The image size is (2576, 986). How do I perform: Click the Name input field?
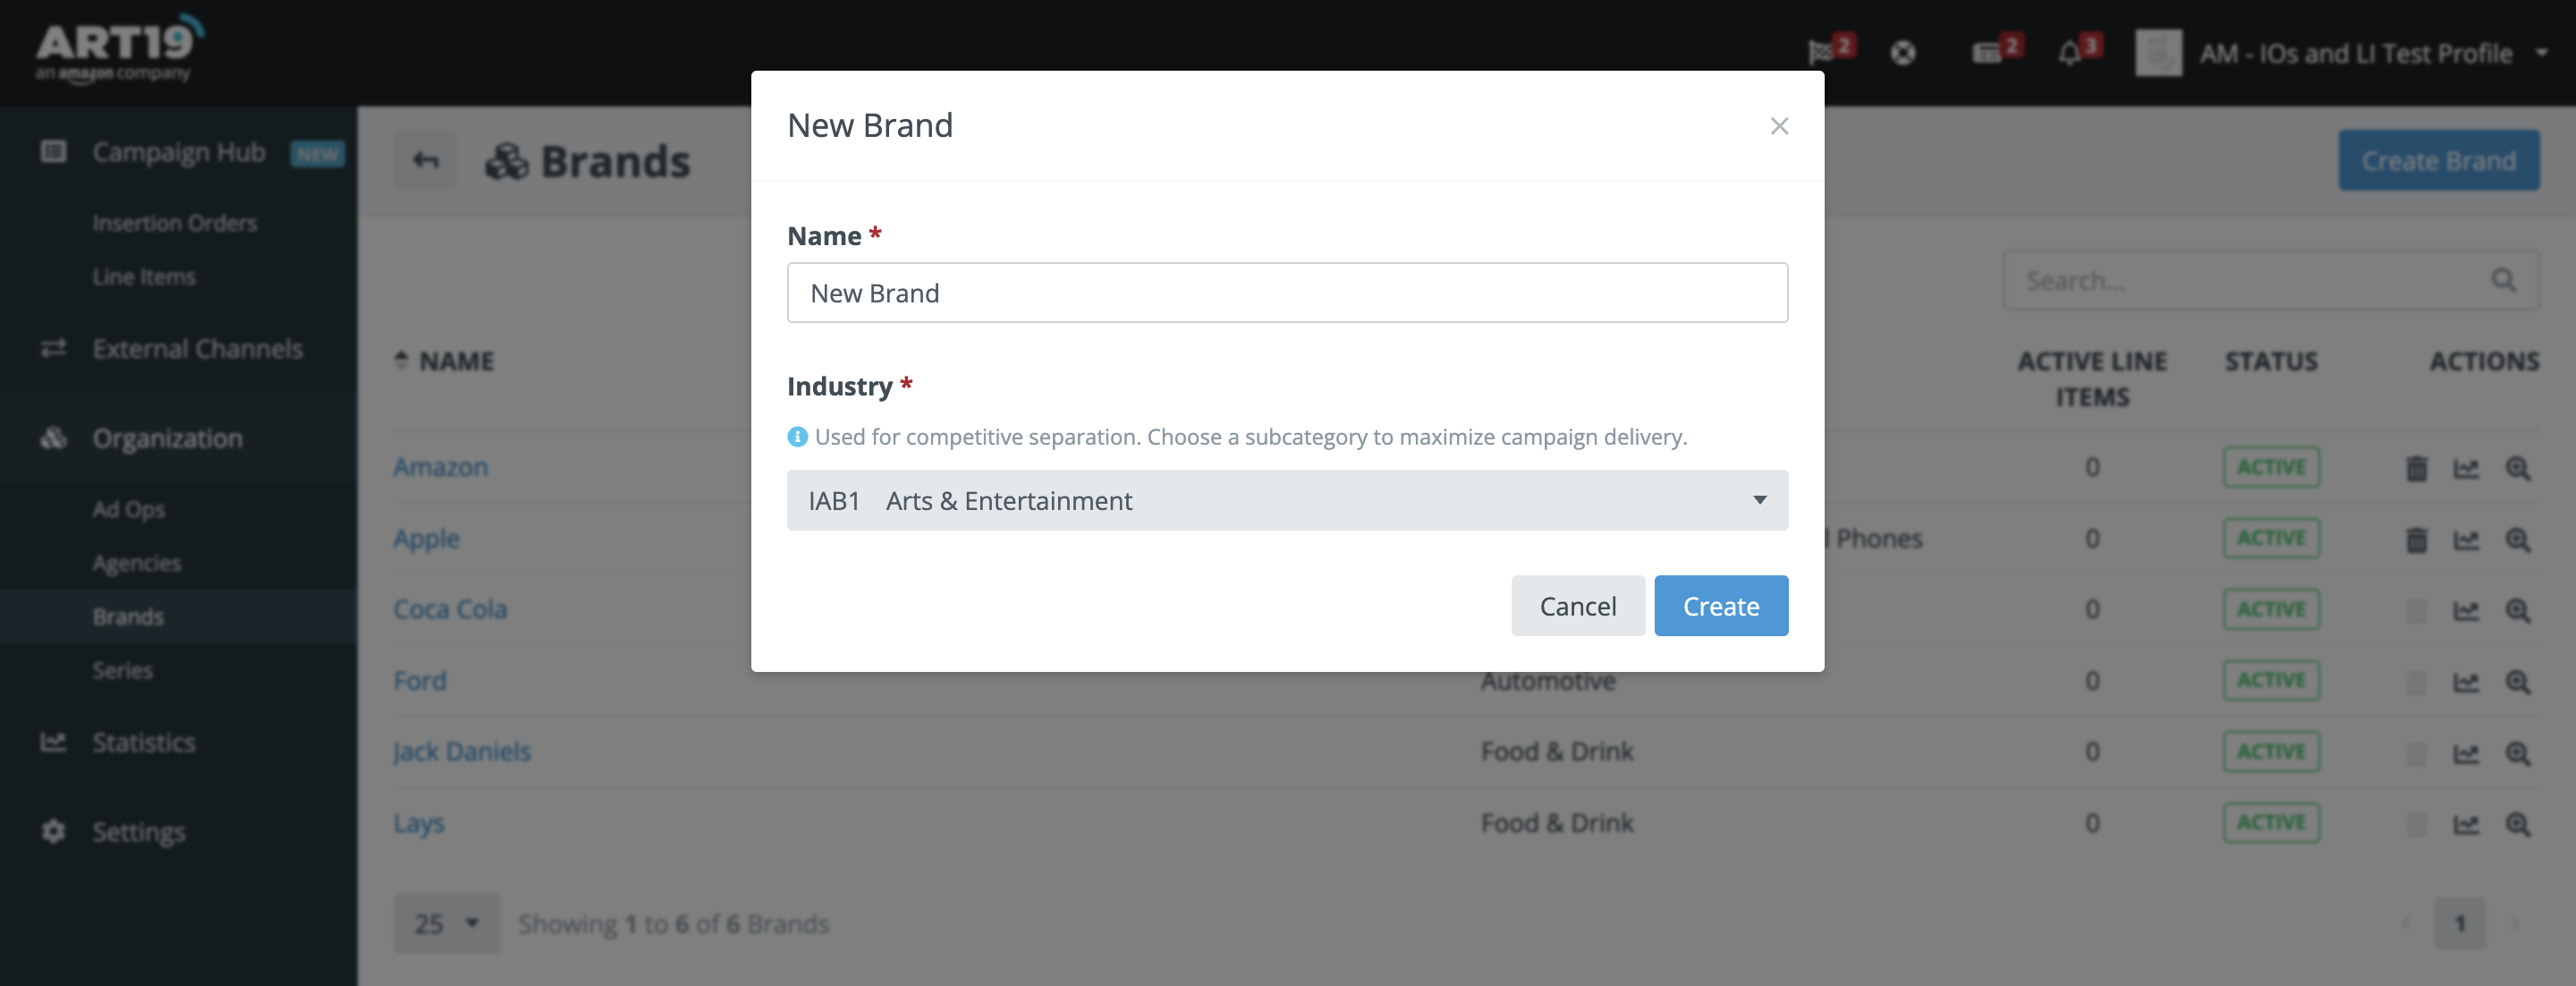pos(1286,293)
